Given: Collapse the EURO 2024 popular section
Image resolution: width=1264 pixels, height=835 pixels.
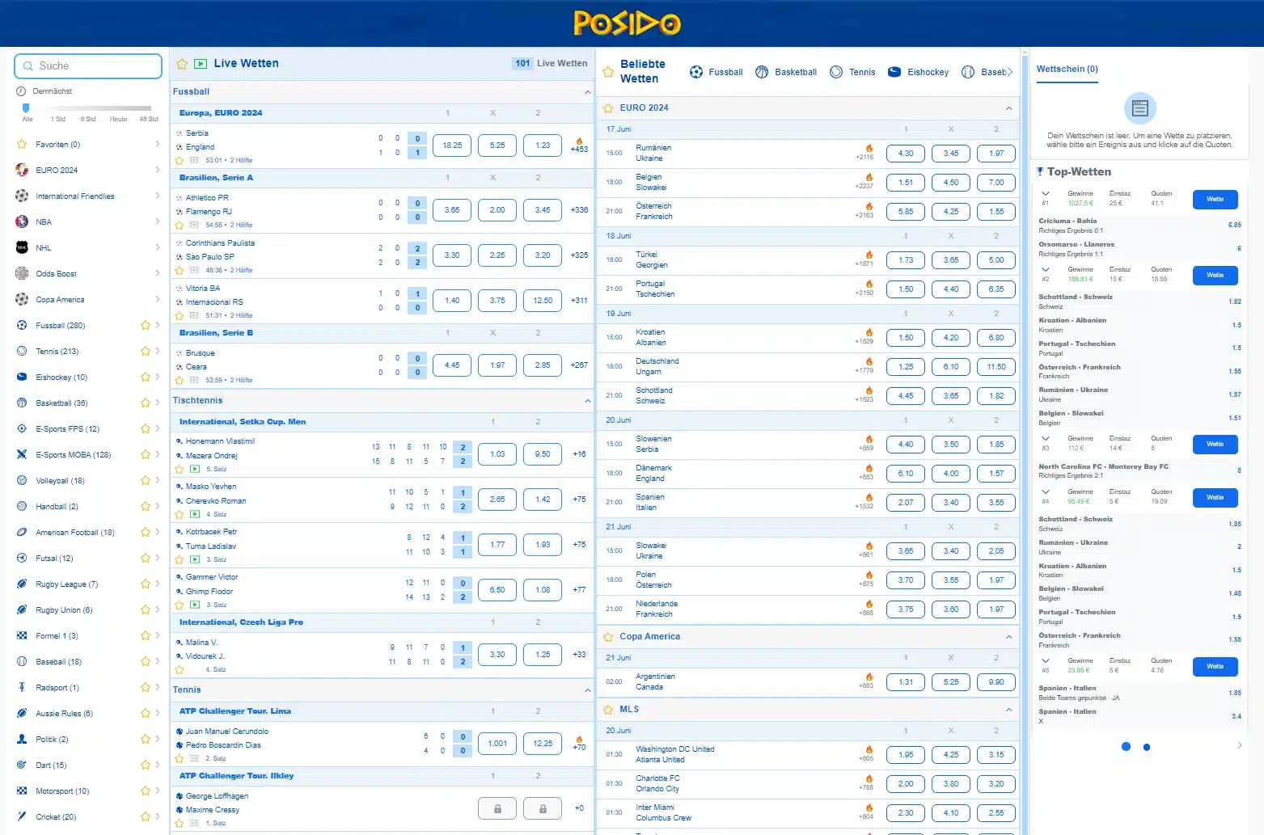Looking at the screenshot, I should coord(1008,108).
